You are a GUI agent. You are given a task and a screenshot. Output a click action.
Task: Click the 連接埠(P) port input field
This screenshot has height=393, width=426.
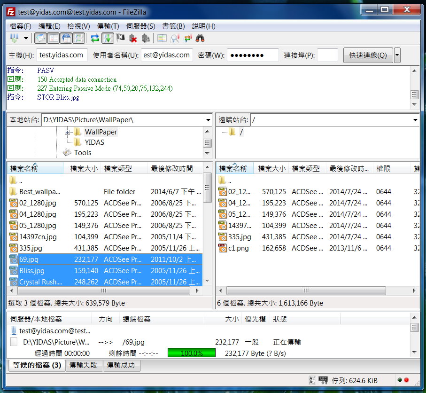pos(327,55)
